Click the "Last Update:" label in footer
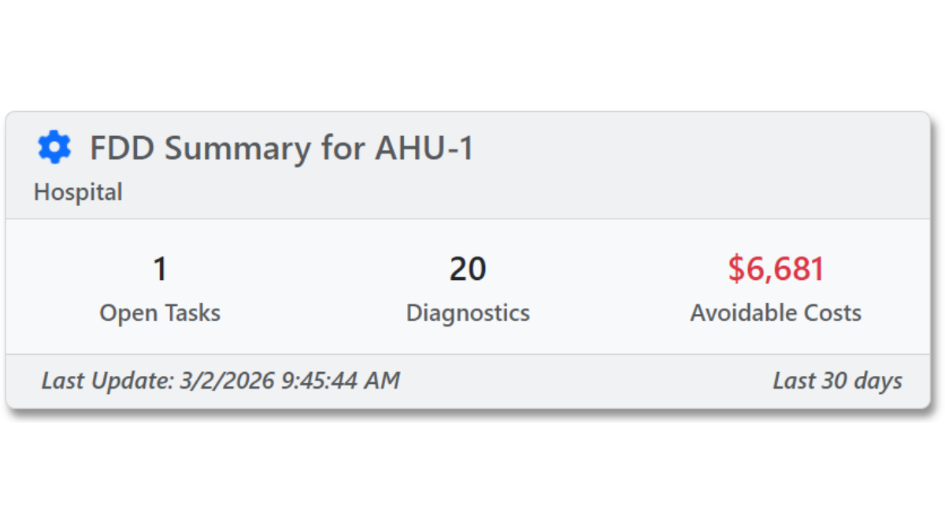Screen dimensions: 945x531 [107, 382]
